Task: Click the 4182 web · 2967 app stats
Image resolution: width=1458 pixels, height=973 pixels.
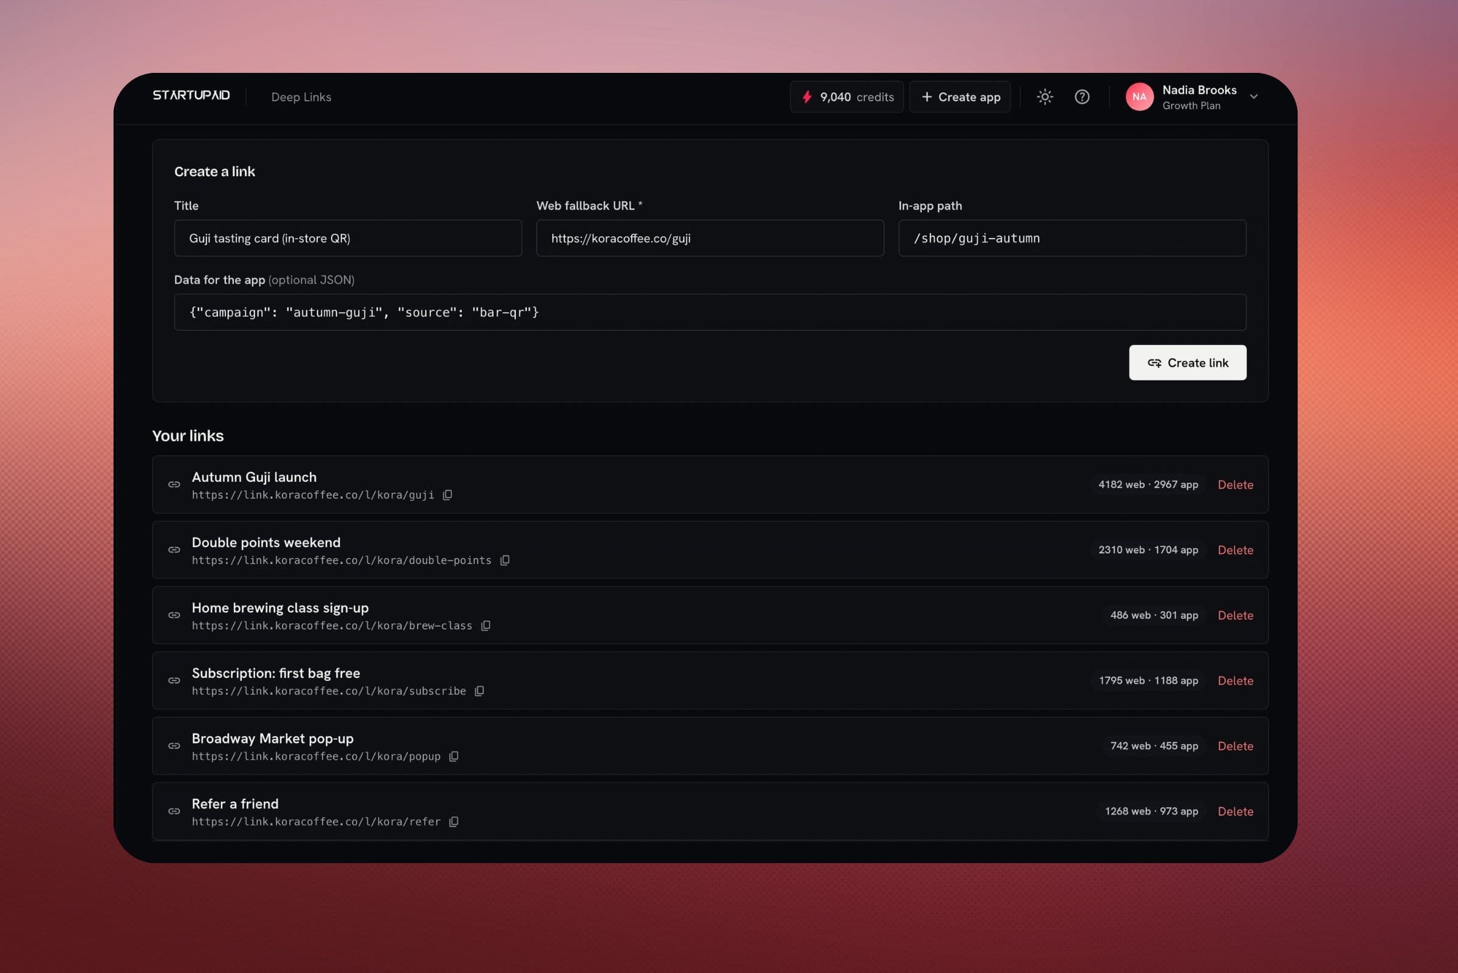Action: (1148, 485)
